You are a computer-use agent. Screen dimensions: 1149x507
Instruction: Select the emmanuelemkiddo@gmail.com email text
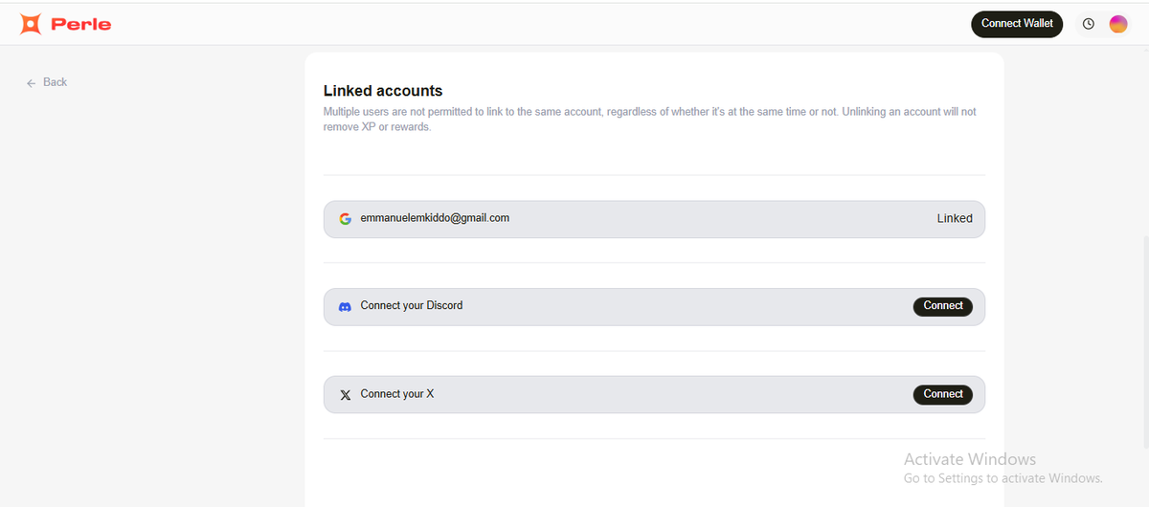click(x=435, y=218)
